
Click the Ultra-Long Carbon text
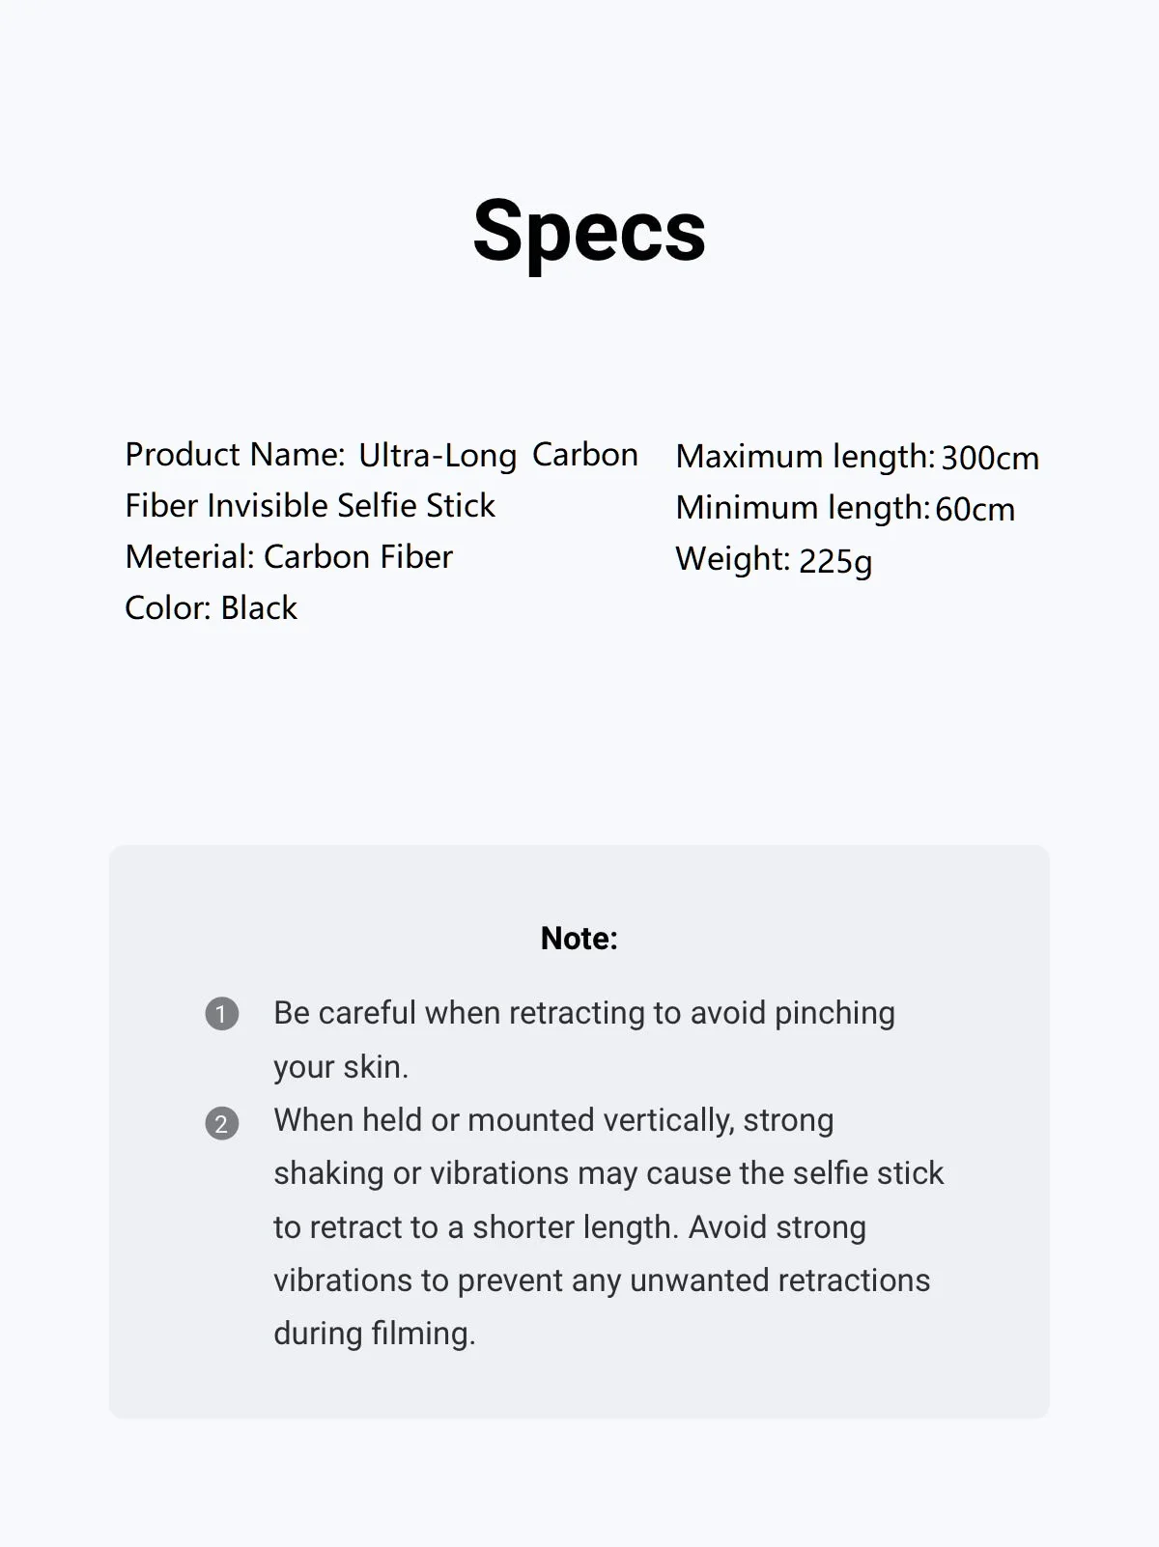(x=498, y=455)
